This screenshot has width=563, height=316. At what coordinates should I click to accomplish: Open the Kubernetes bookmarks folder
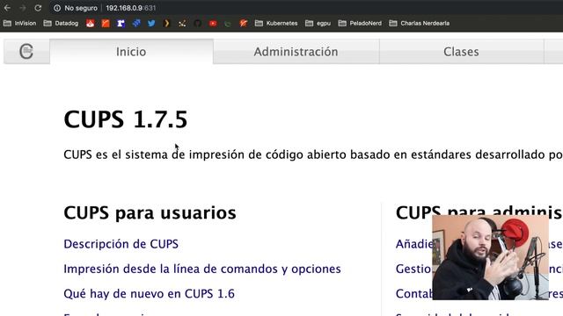coord(276,24)
